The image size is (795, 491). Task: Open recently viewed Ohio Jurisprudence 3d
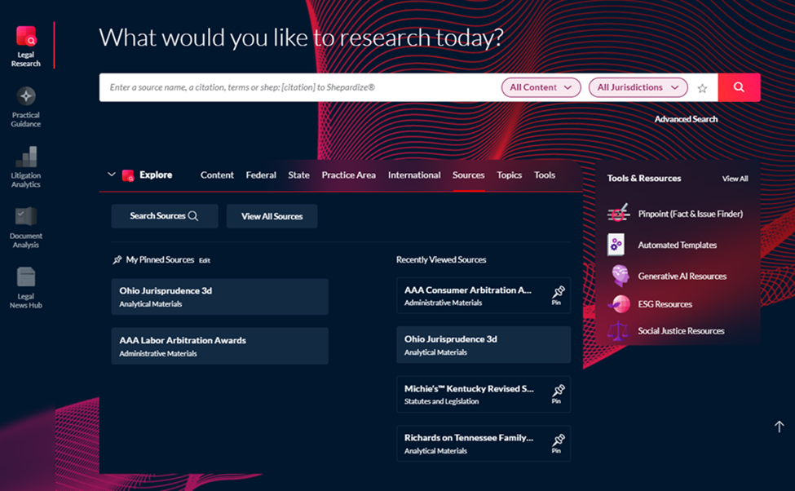click(x=484, y=345)
